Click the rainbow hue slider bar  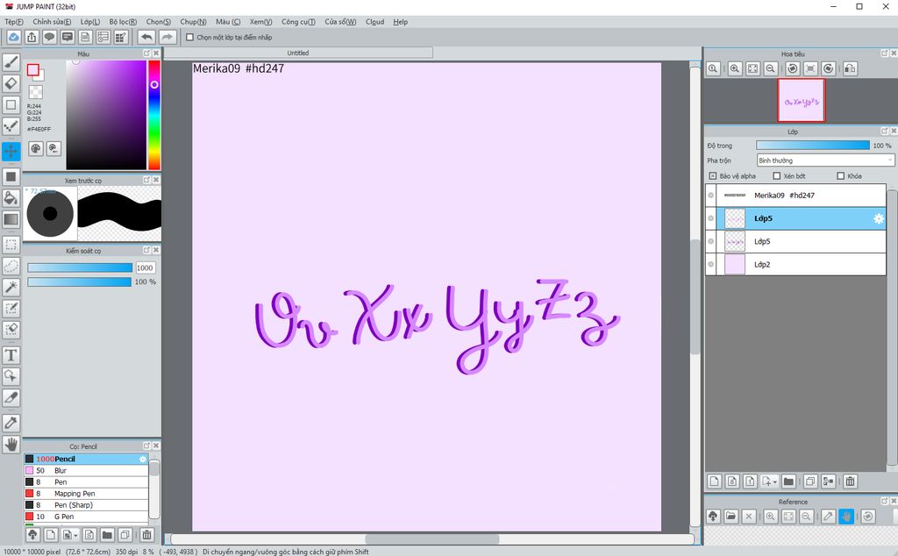click(x=154, y=115)
